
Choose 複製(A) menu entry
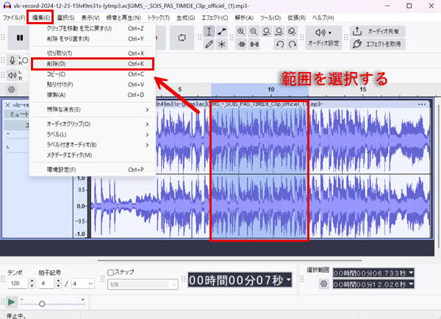pyautogui.click(x=93, y=95)
